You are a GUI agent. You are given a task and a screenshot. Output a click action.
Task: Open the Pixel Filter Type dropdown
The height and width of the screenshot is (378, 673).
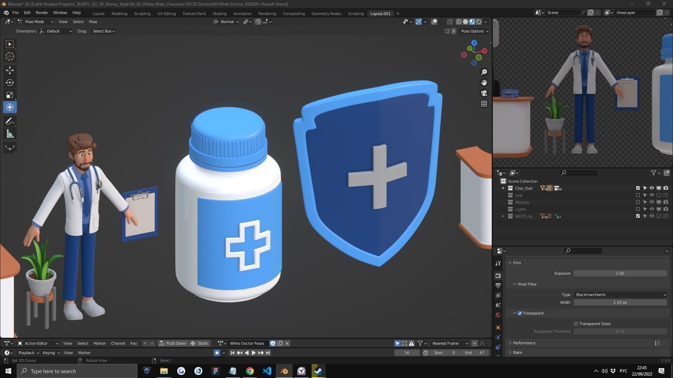(620, 295)
